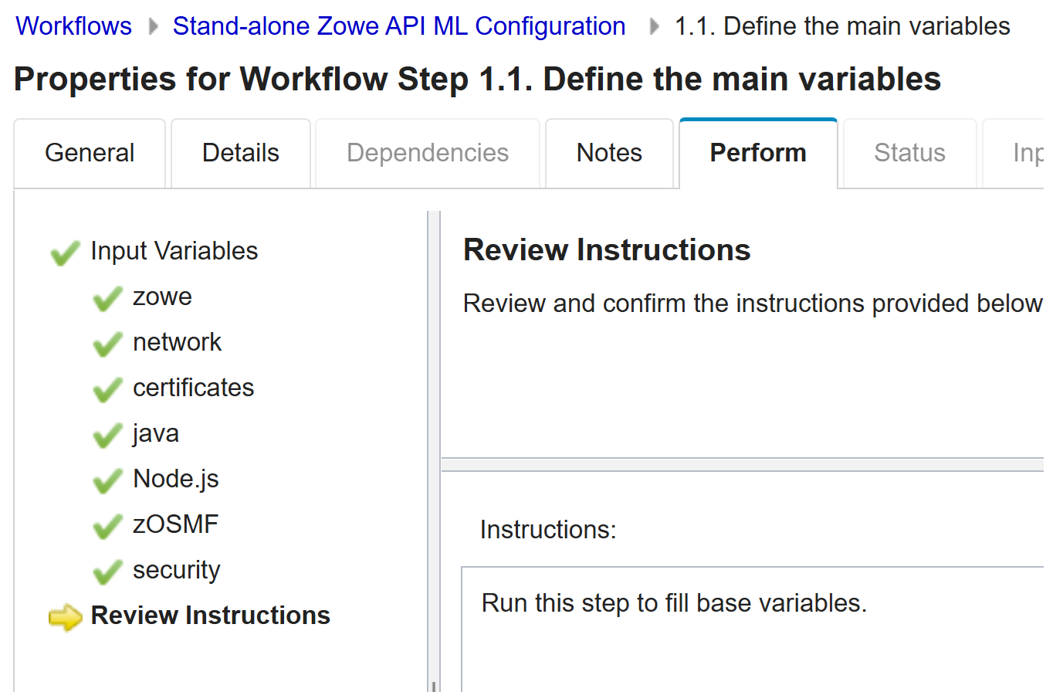This screenshot has width=1046, height=692.
Task: Click the checkmark icon next to security
Action: (x=107, y=572)
